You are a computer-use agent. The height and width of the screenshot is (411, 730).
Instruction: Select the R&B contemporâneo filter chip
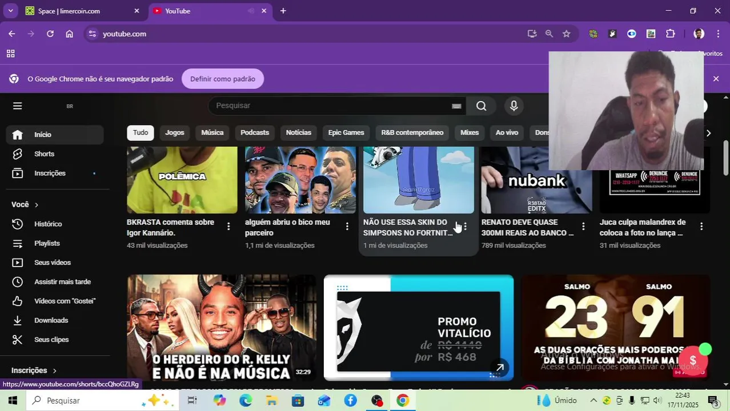pos(412,132)
